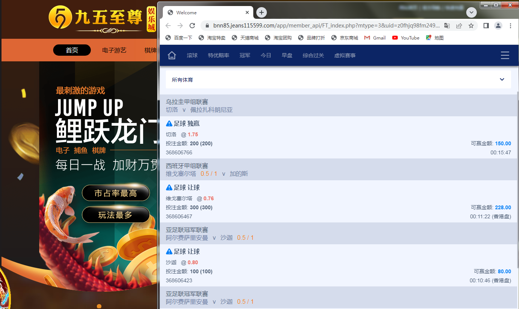Screen dimensions: 519x309
Task: Click odds value 0.80
Action: (193, 262)
